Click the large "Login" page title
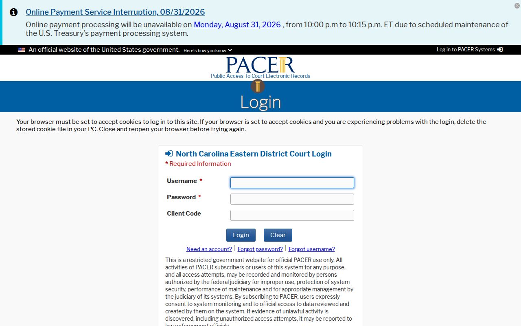 260,102
